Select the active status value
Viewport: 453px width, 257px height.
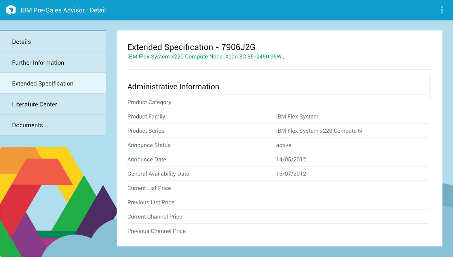[283, 145]
